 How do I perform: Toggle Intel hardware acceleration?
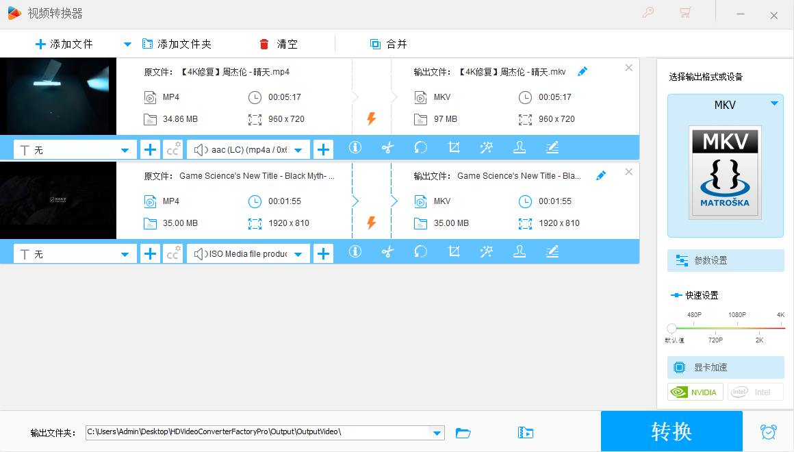tap(755, 392)
